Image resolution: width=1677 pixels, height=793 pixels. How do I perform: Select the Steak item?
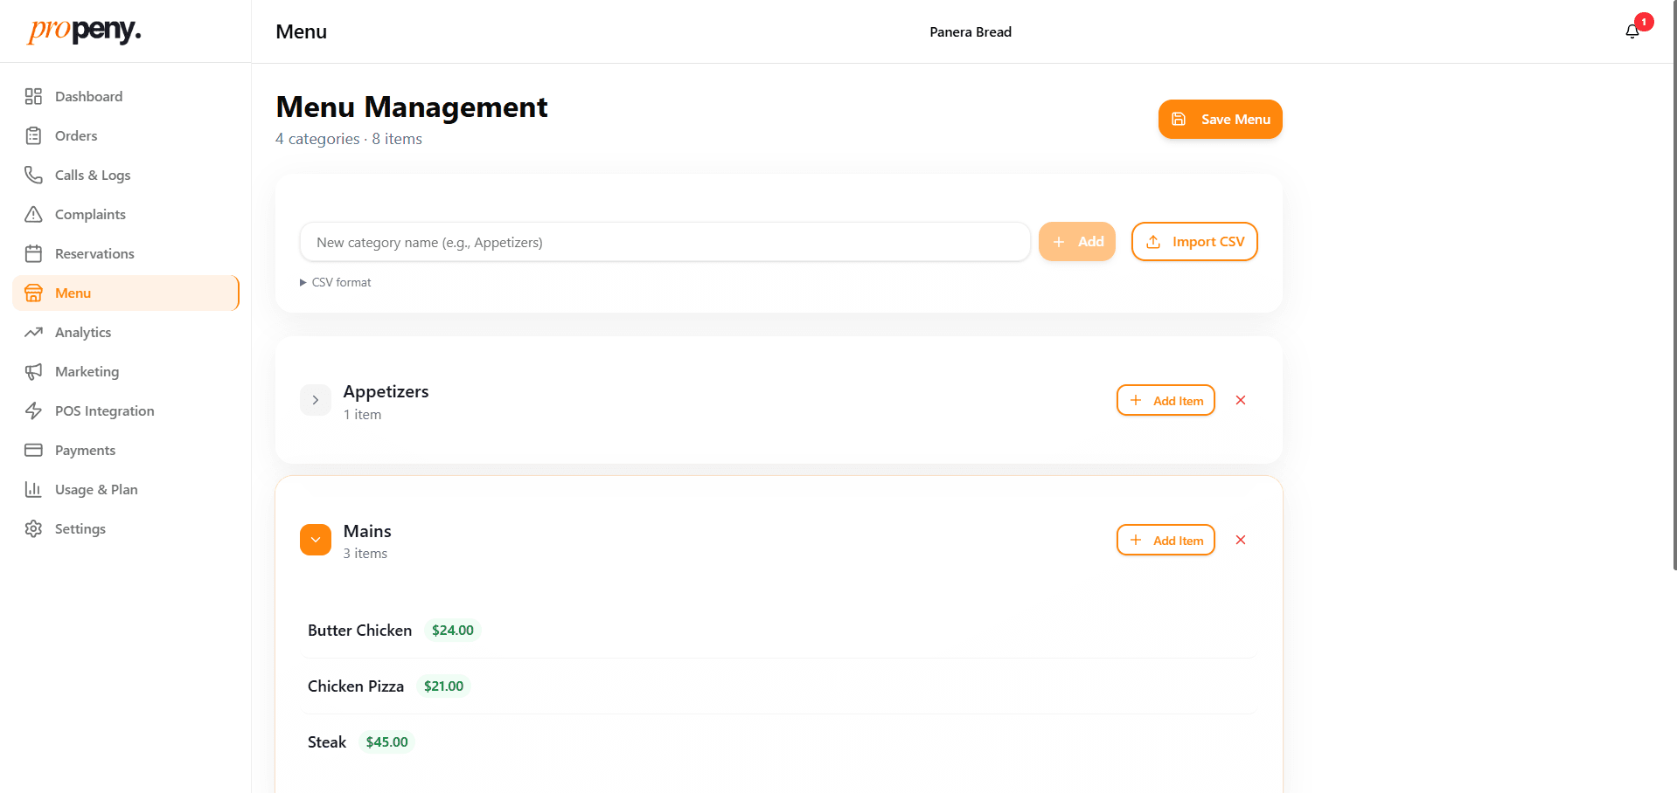pyautogui.click(x=327, y=742)
